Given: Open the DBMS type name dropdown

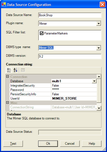Looking at the screenshot, I should click(99, 48).
